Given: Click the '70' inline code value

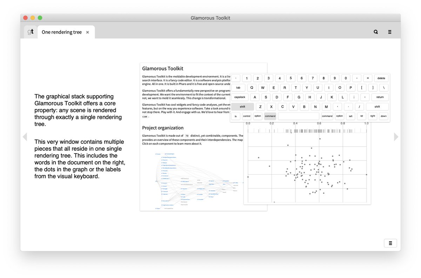Looking at the screenshot, I should [x=187, y=136].
